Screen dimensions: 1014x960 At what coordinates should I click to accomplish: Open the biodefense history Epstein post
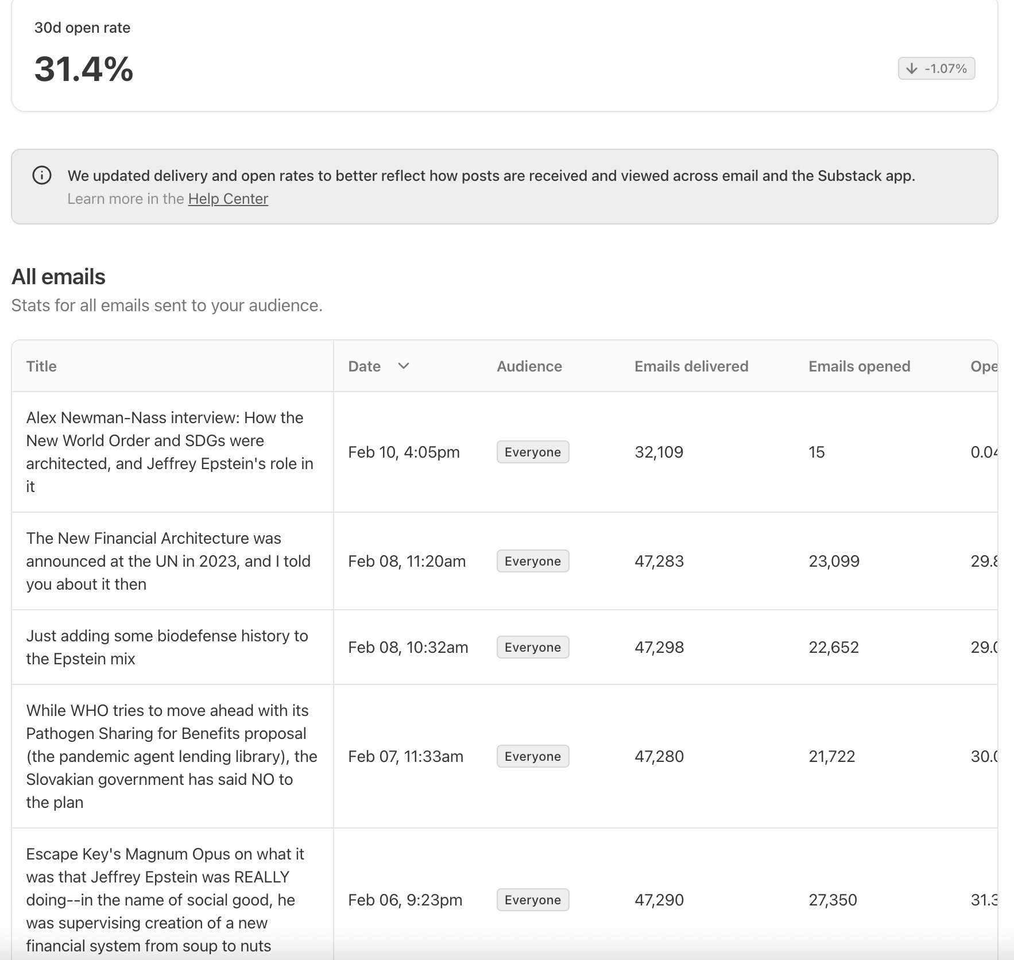167,647
